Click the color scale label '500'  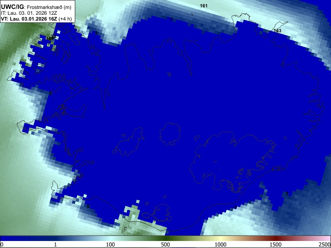point(165,245)
